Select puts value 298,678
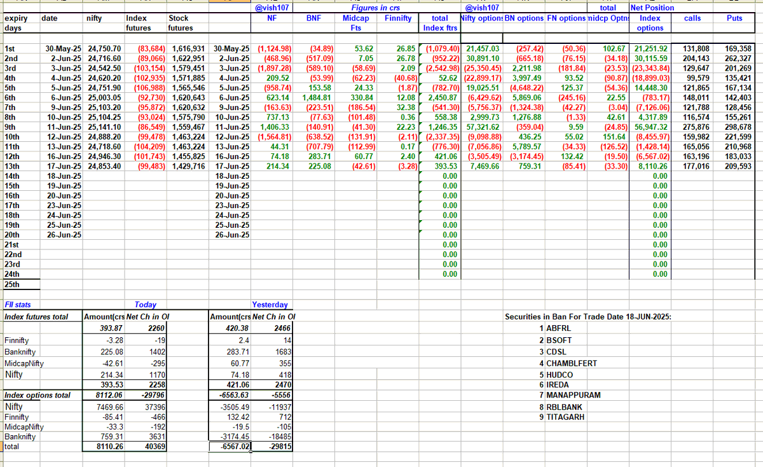763x467 pixels. (737, 127)
